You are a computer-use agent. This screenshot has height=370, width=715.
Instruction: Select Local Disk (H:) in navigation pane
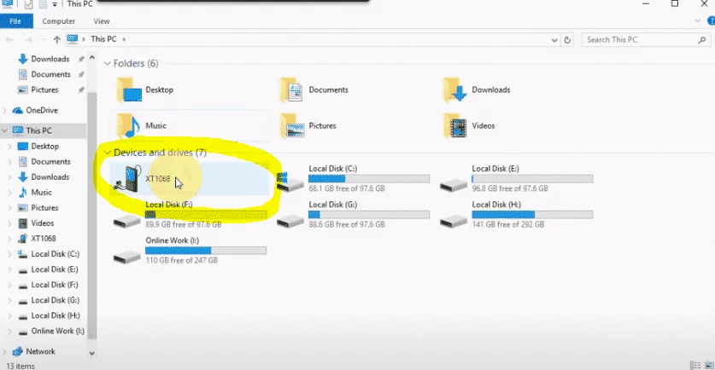click(x=56, y=315)
